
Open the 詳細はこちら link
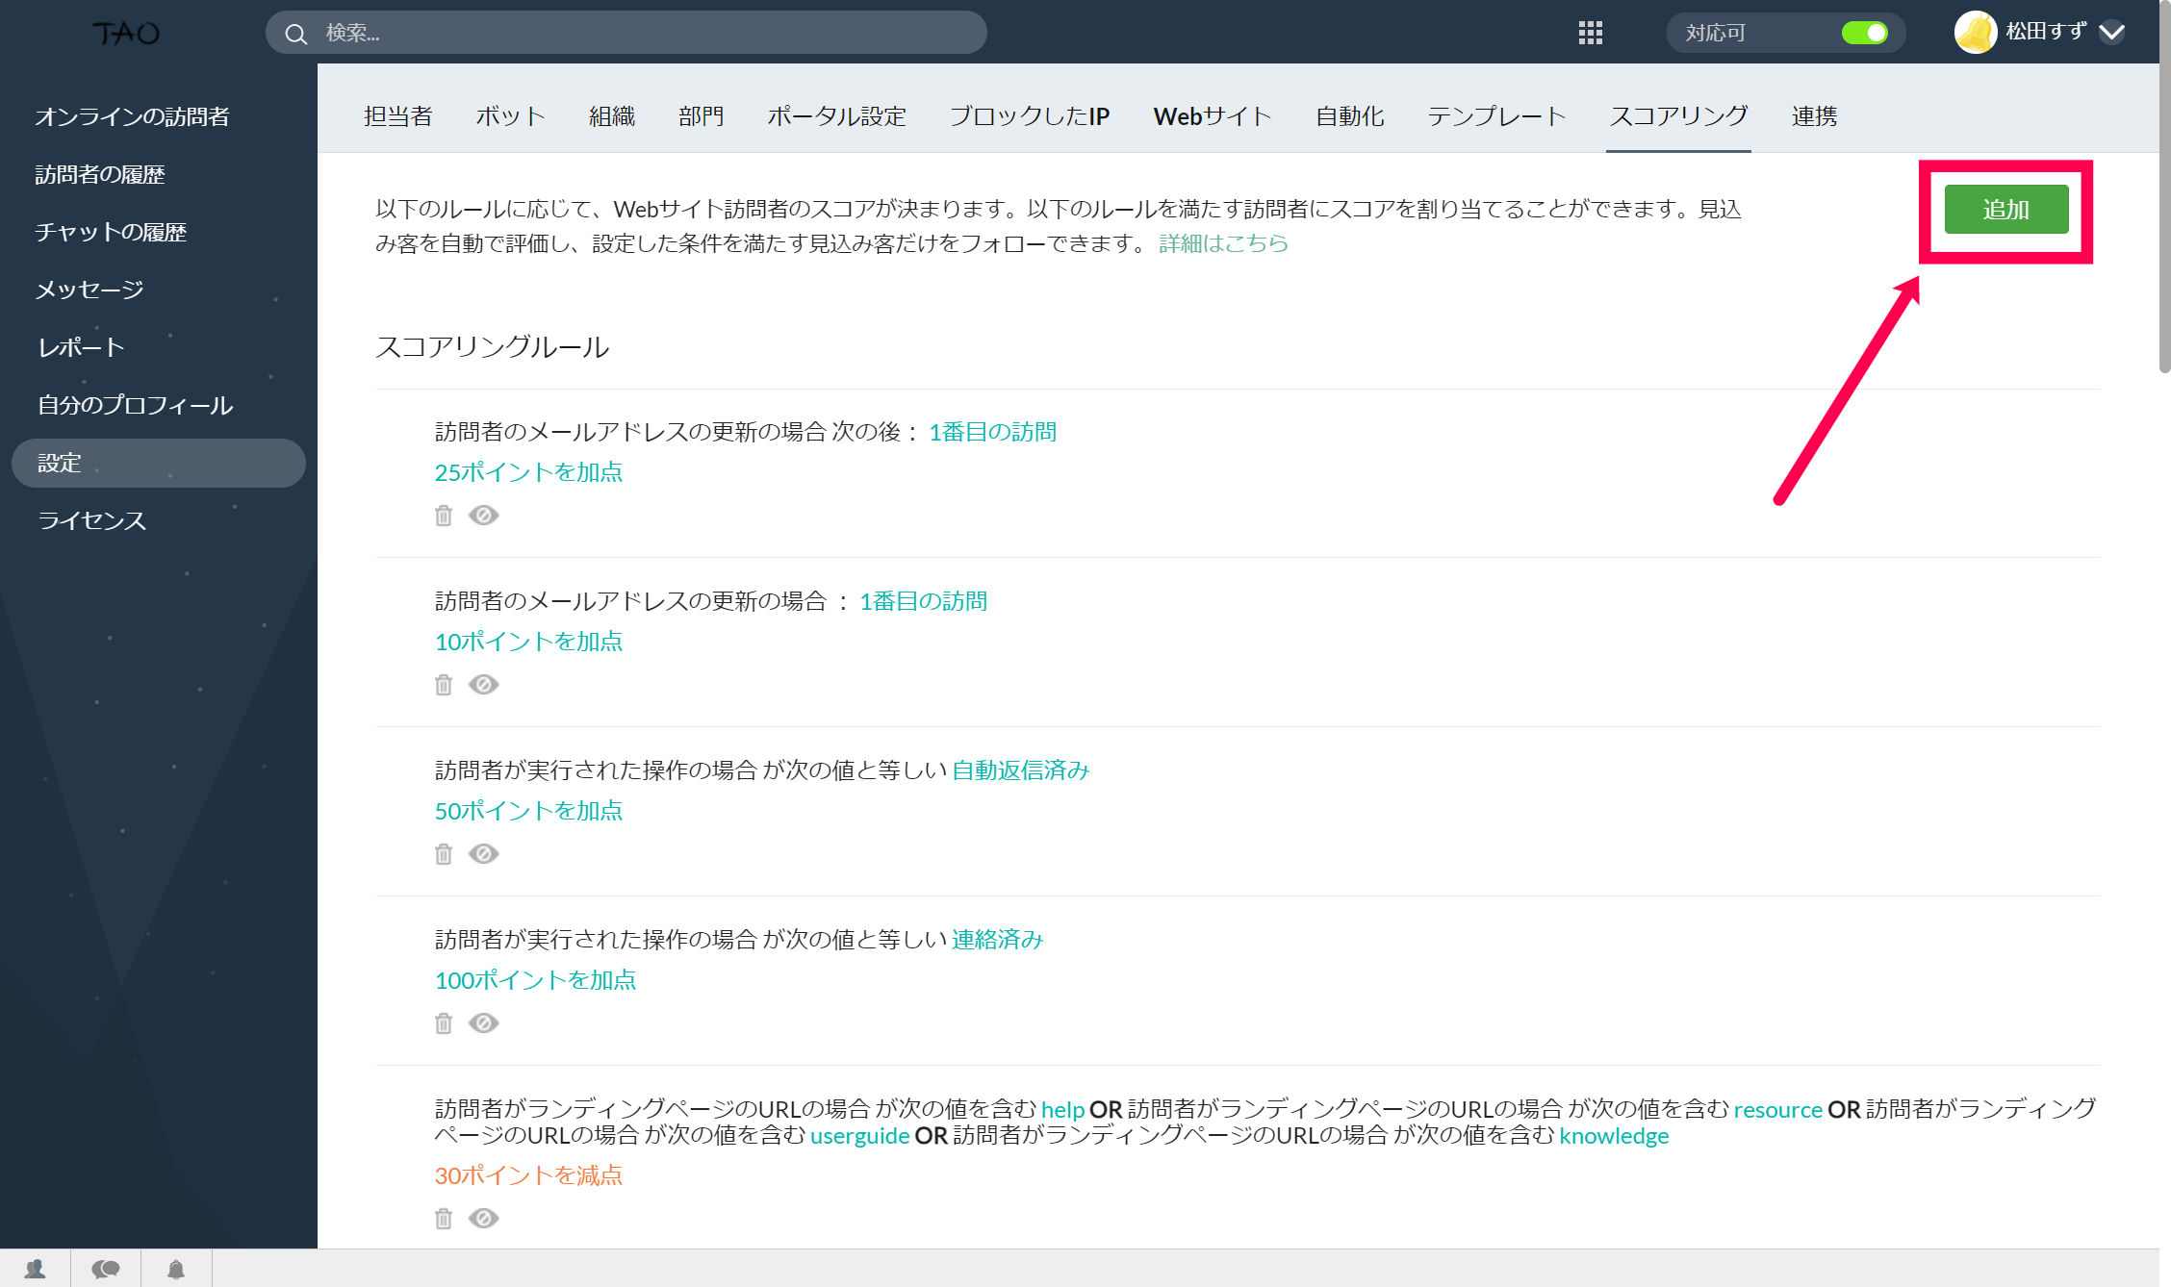coord(1223,243)
